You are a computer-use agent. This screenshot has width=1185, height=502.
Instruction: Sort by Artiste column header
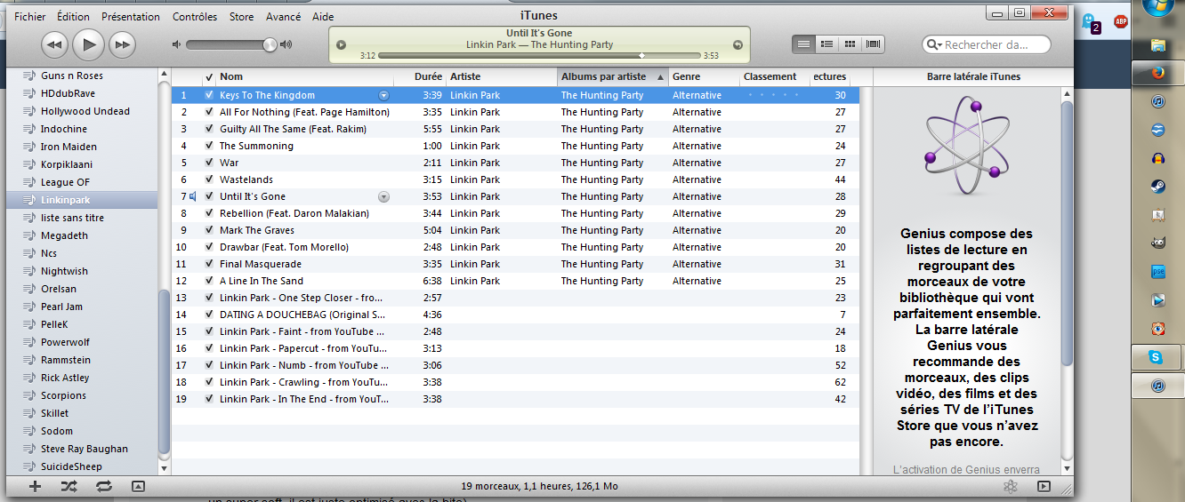coord(502,77)
